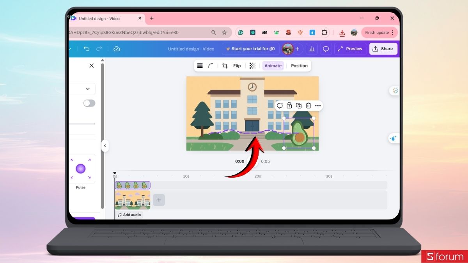
Task: Open the analytics bar chart icon
Action: 311,49
